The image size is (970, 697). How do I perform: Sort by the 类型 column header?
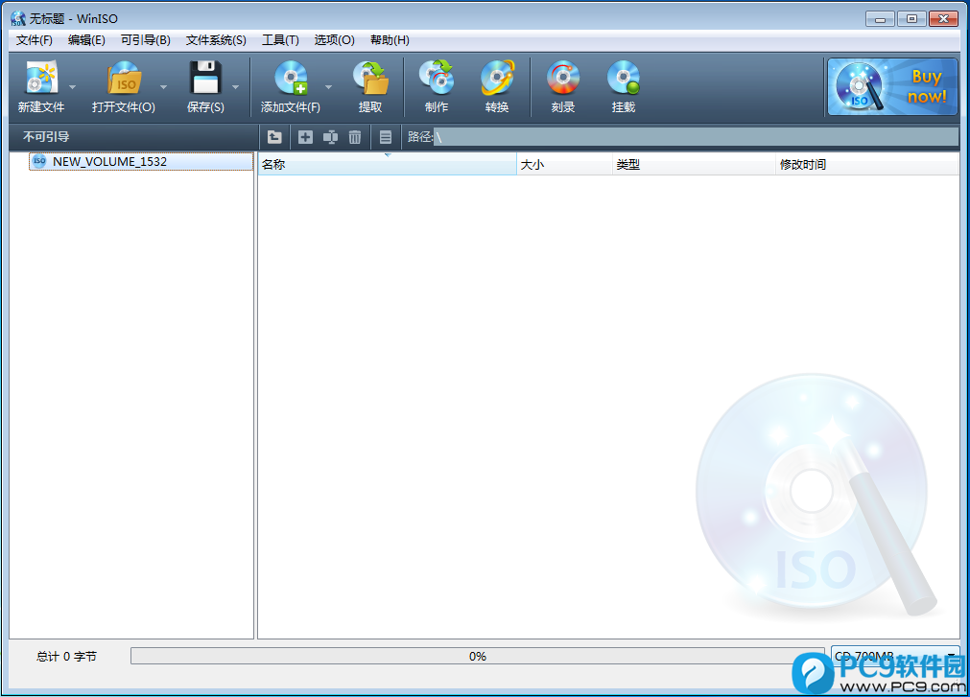[694, 164]
